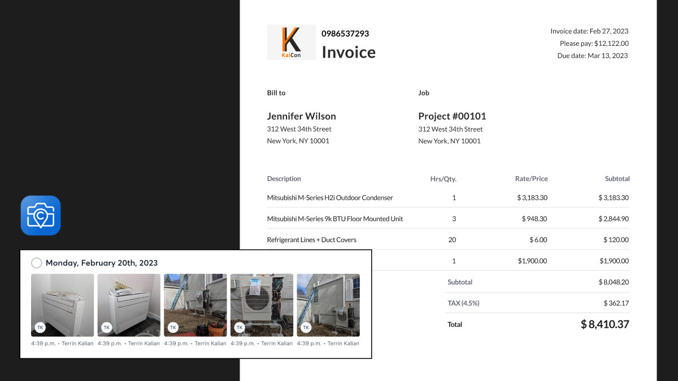Click the TK badge on the outdoor condenser close-up
678x381 pixels.
click(240, 327)
